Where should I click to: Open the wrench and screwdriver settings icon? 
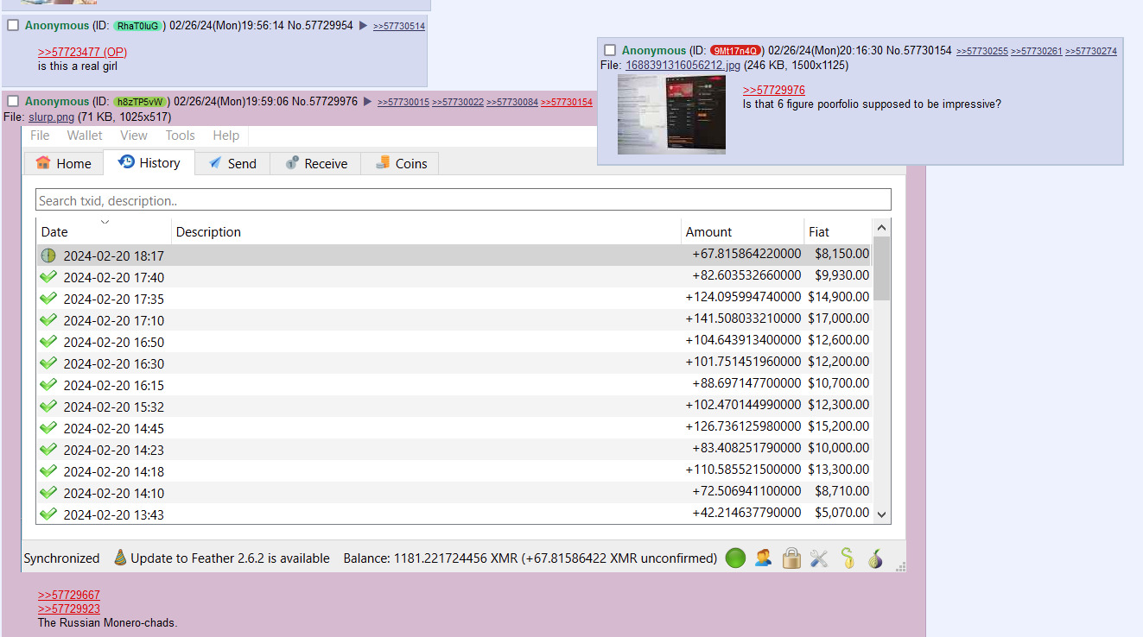(x=819, y=558)
